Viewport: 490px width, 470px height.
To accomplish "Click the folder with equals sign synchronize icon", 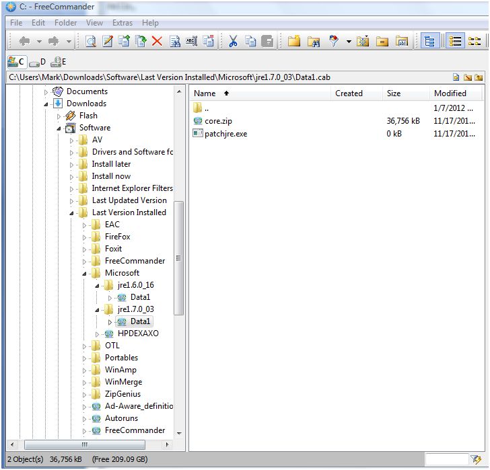I will pyautogui.click(x=382, y=42).
